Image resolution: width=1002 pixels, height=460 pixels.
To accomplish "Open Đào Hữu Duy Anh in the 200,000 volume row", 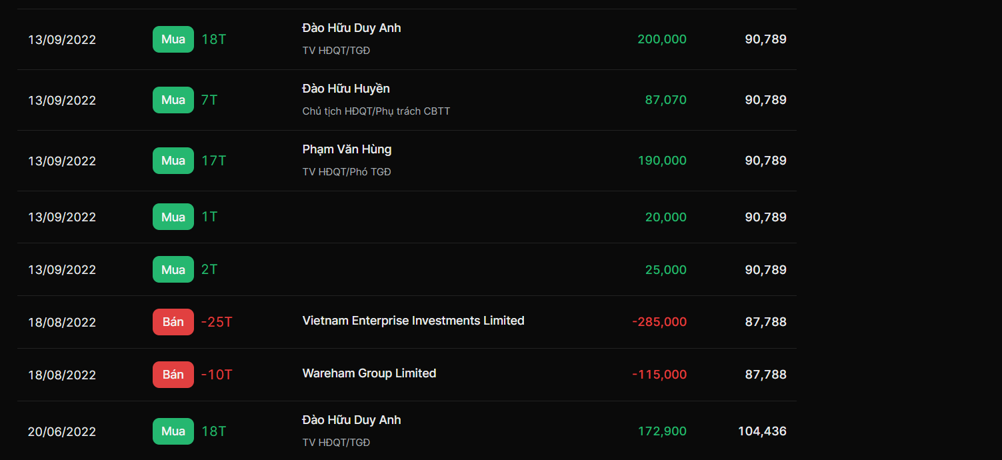I will click(x=351, y=28).
